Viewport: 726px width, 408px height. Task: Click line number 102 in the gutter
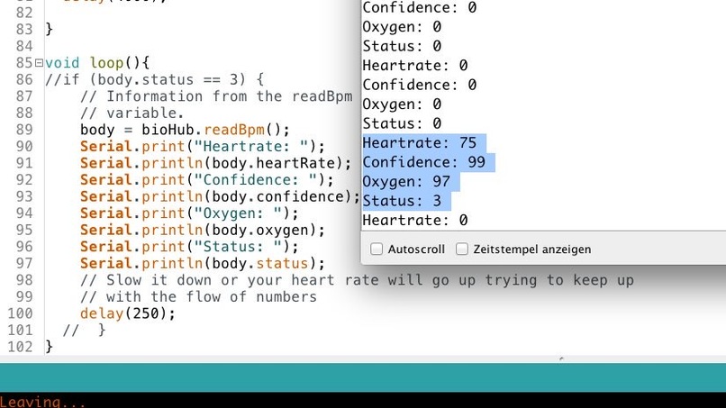click(21, 347)
